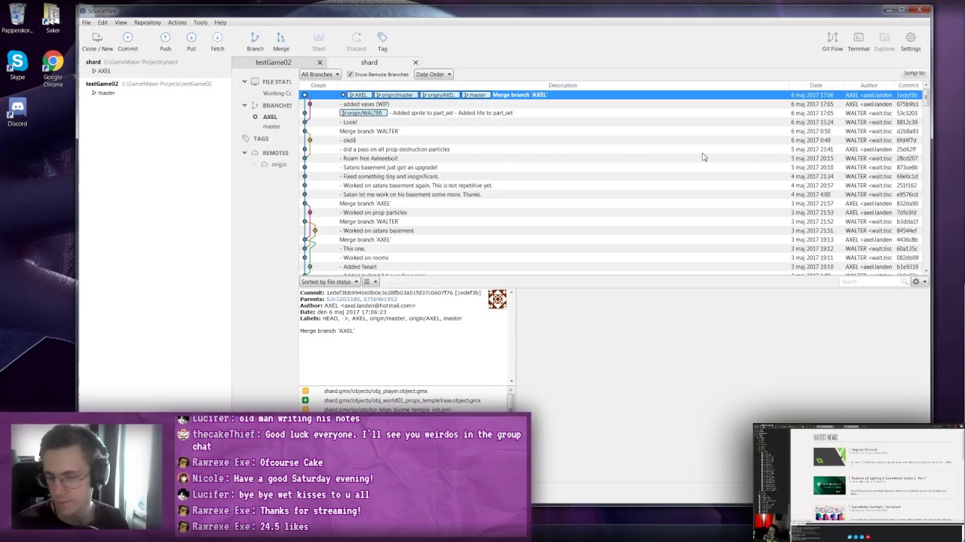Open Discord desktop shortcut
This screenshot has width=965, height=542.
tap(17, 112)
